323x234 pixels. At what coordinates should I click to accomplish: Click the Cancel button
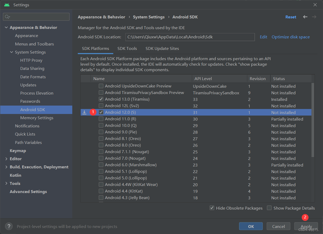pos(279,226)
